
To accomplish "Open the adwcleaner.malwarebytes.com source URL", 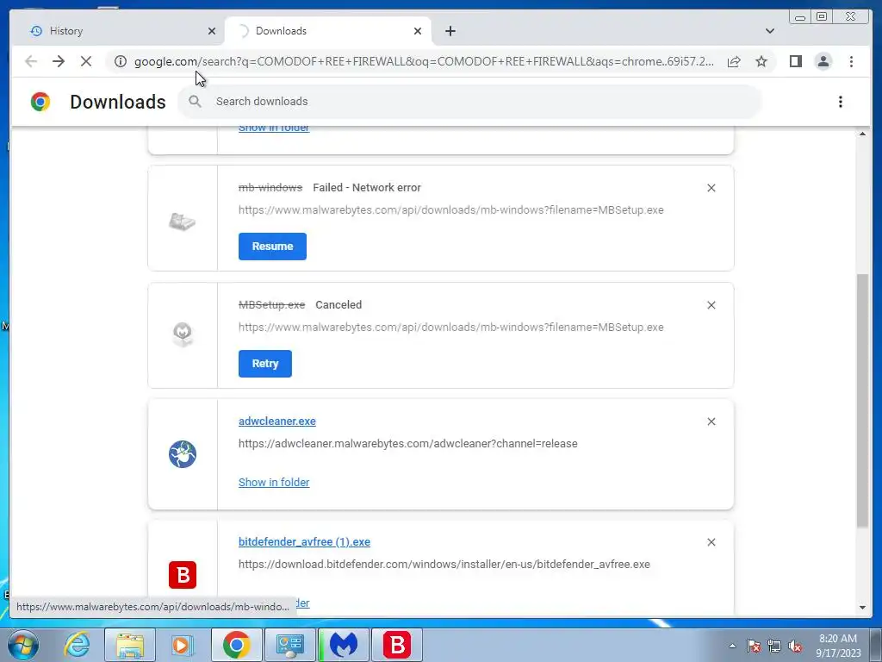I will pos(407,444).
